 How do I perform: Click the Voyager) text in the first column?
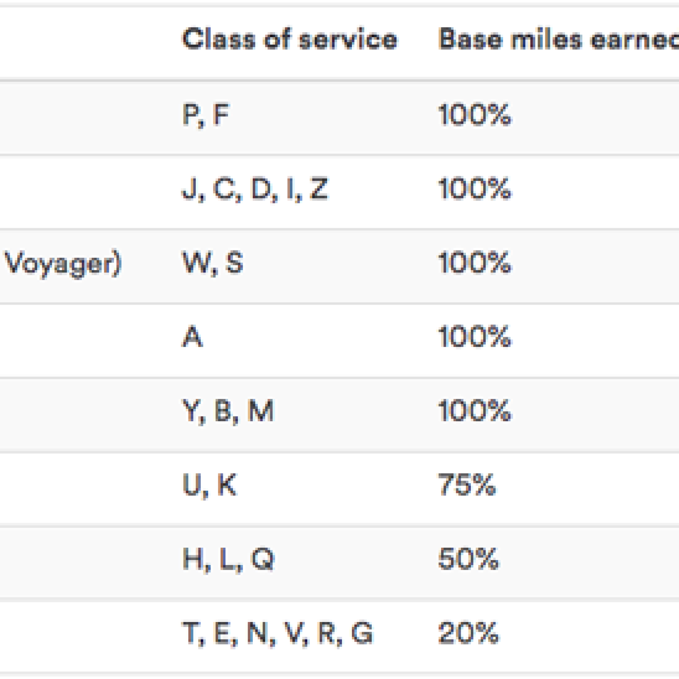click(x=63, y=264)
